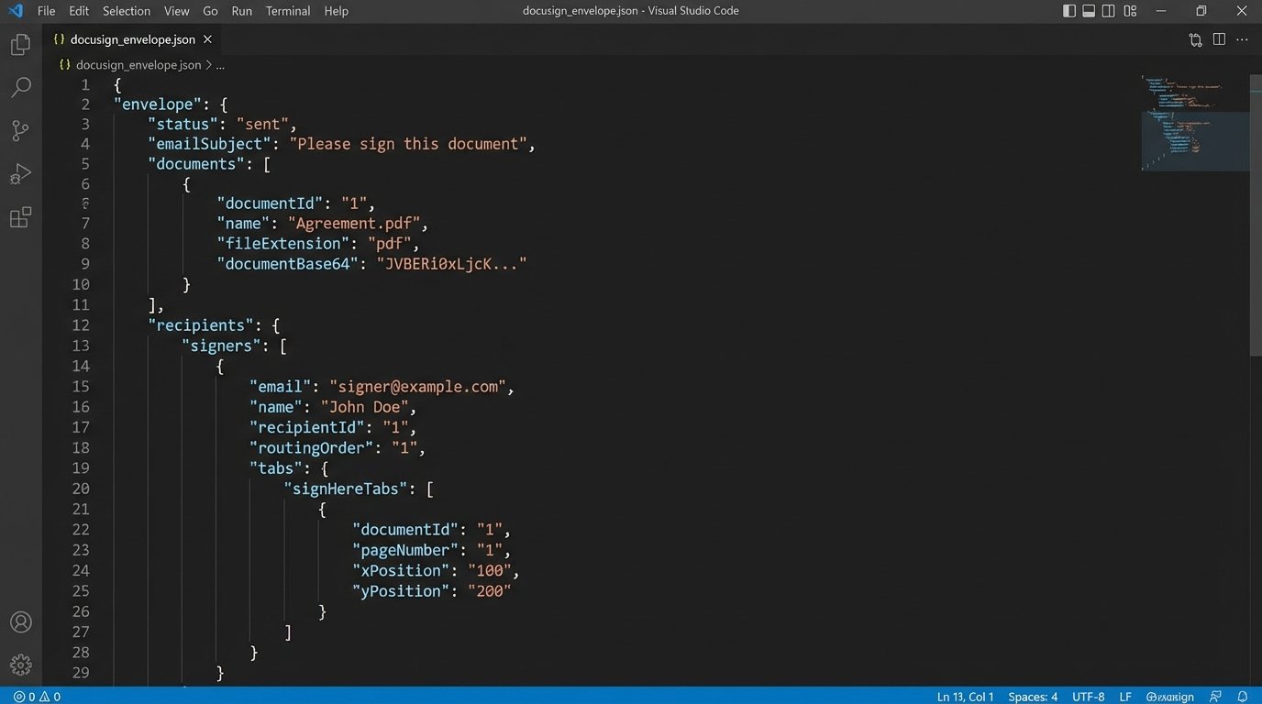The width and height of the screenshot is (1262, 704).
Task: Toggle the secondary side bar layout button
Action: tap(1109, 11)
